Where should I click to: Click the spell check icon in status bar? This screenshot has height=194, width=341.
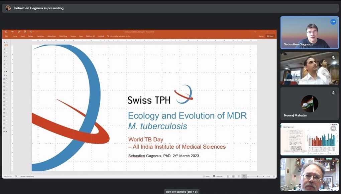pos(16,176)
